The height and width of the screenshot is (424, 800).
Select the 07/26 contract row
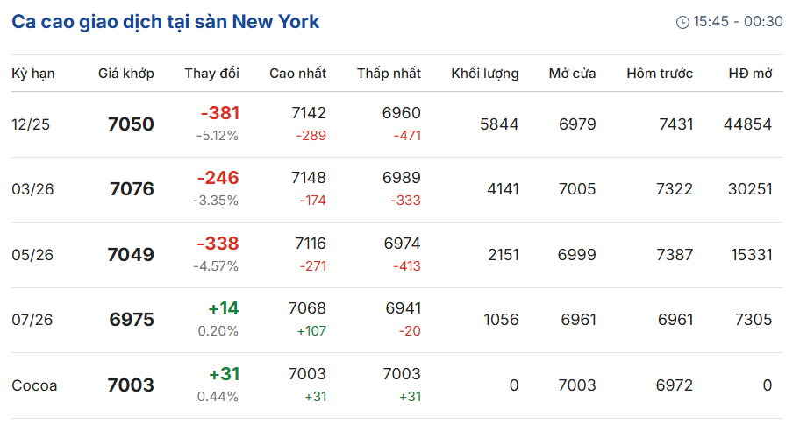coord(397,320)
